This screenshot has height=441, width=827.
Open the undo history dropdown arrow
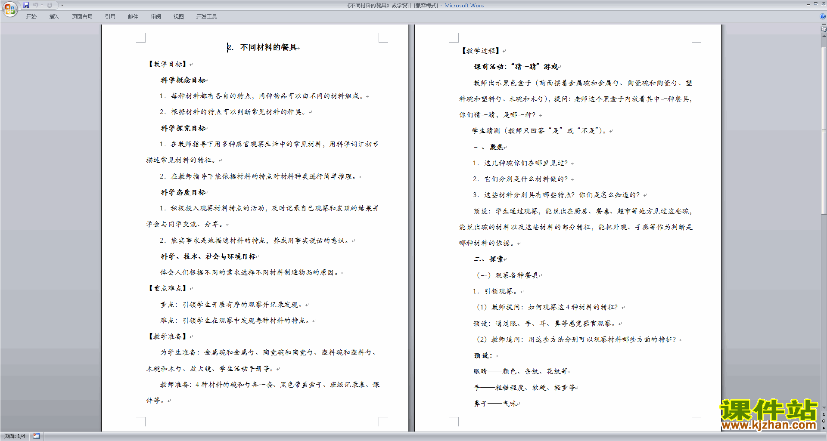(42, 5)
